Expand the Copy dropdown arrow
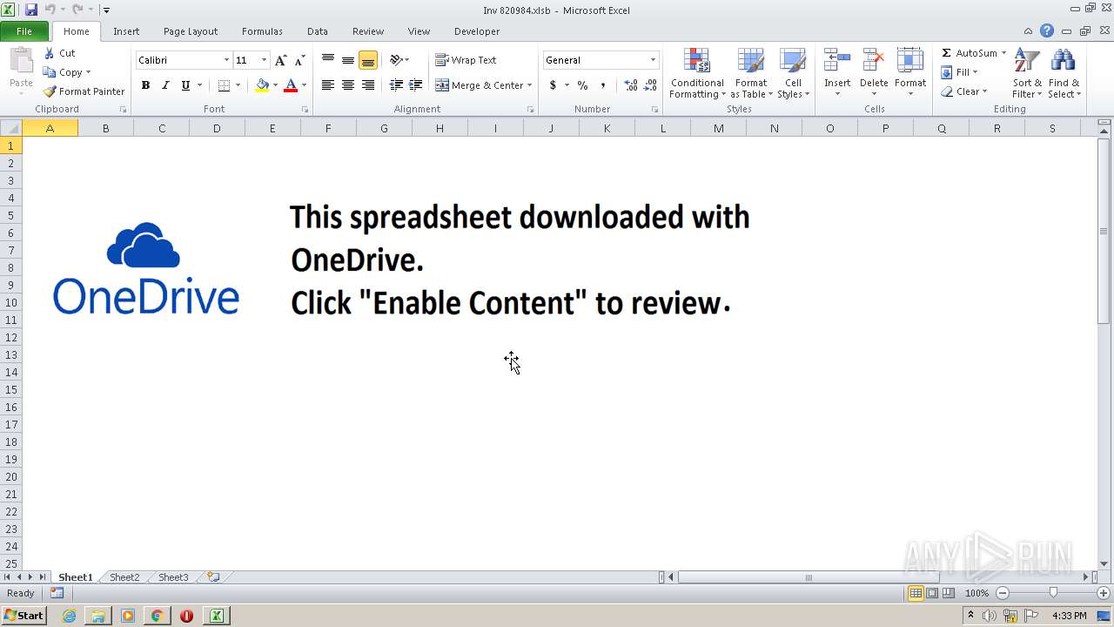Viewport: 1114px width, 627px height. click(x=88, y=72)
